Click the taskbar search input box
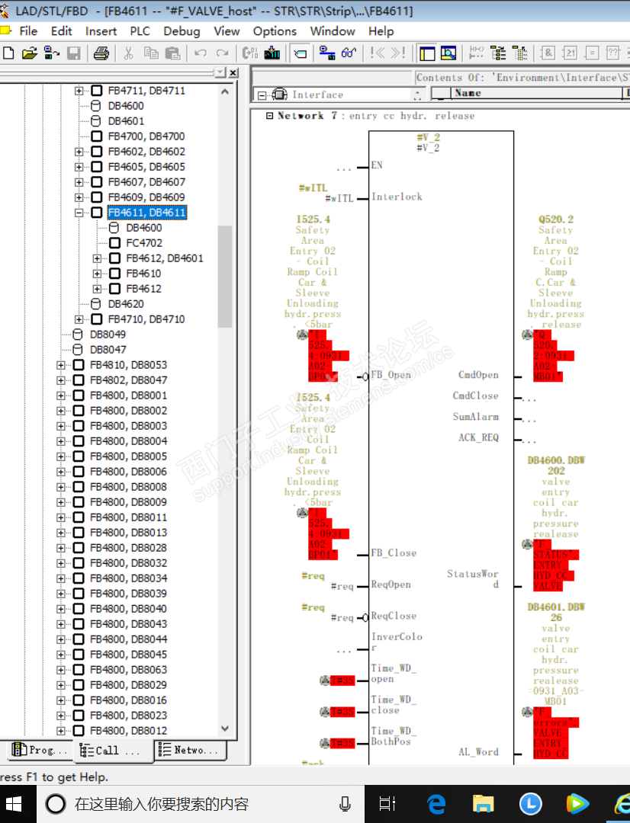The image size is (630, 823). click(x=200, y=804)
